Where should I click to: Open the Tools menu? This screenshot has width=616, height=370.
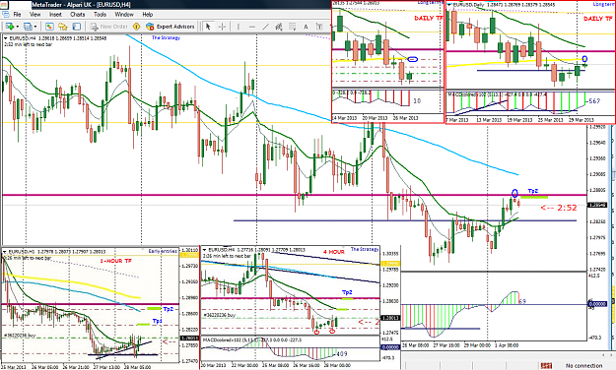(x=100, y=15)
